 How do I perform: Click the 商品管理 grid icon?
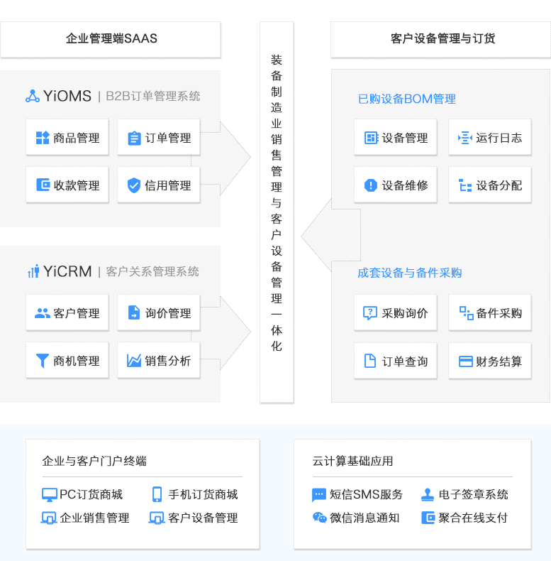[43, 138]
